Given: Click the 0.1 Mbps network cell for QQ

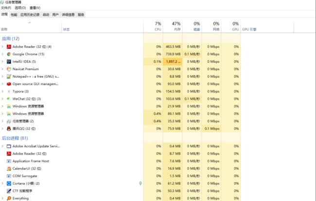Looking at the screenshot, I should (211, 129).
